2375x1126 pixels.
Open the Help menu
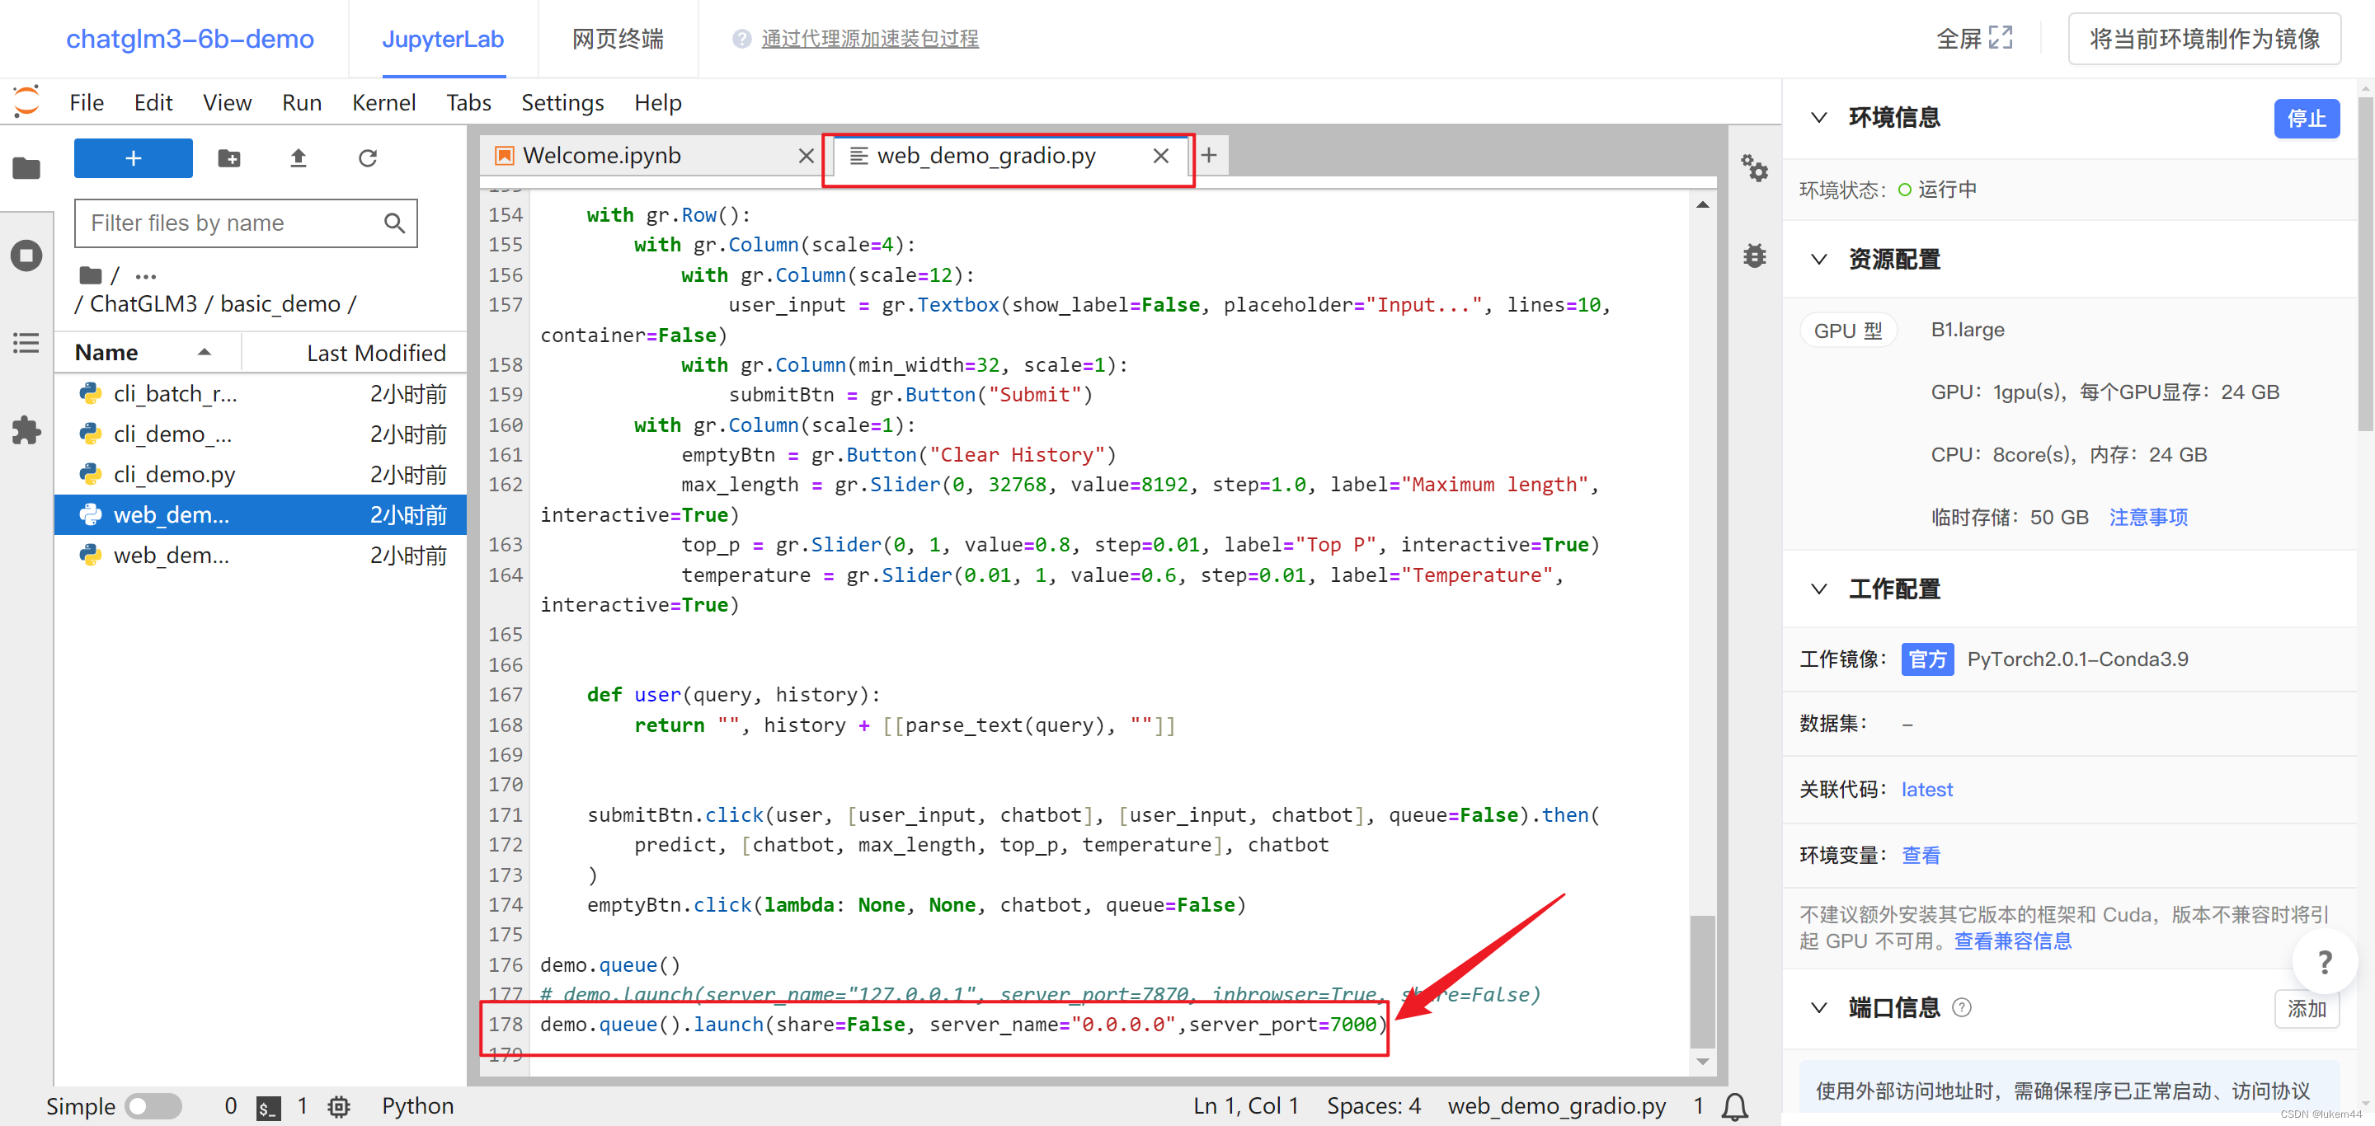657,102
